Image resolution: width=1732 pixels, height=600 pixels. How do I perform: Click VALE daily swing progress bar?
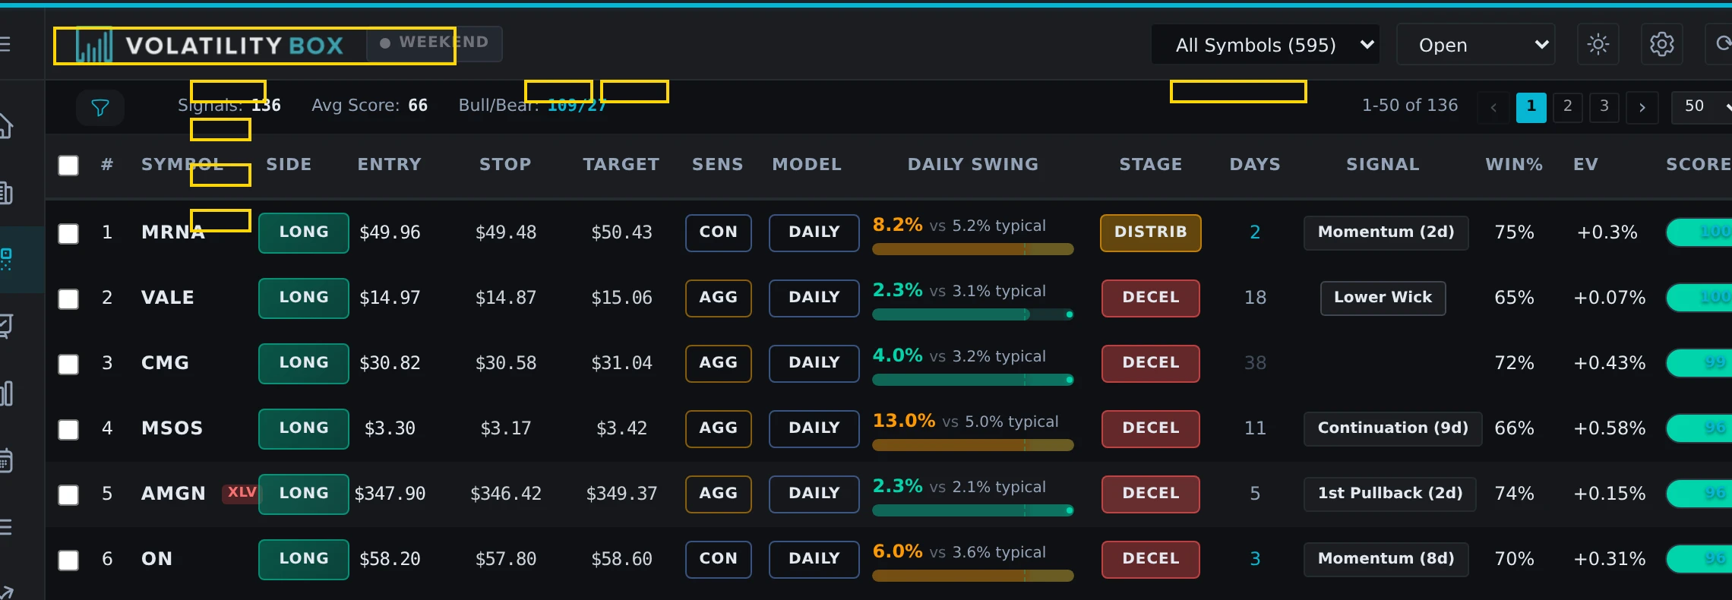pyautogui.click(x=972, y=314)
